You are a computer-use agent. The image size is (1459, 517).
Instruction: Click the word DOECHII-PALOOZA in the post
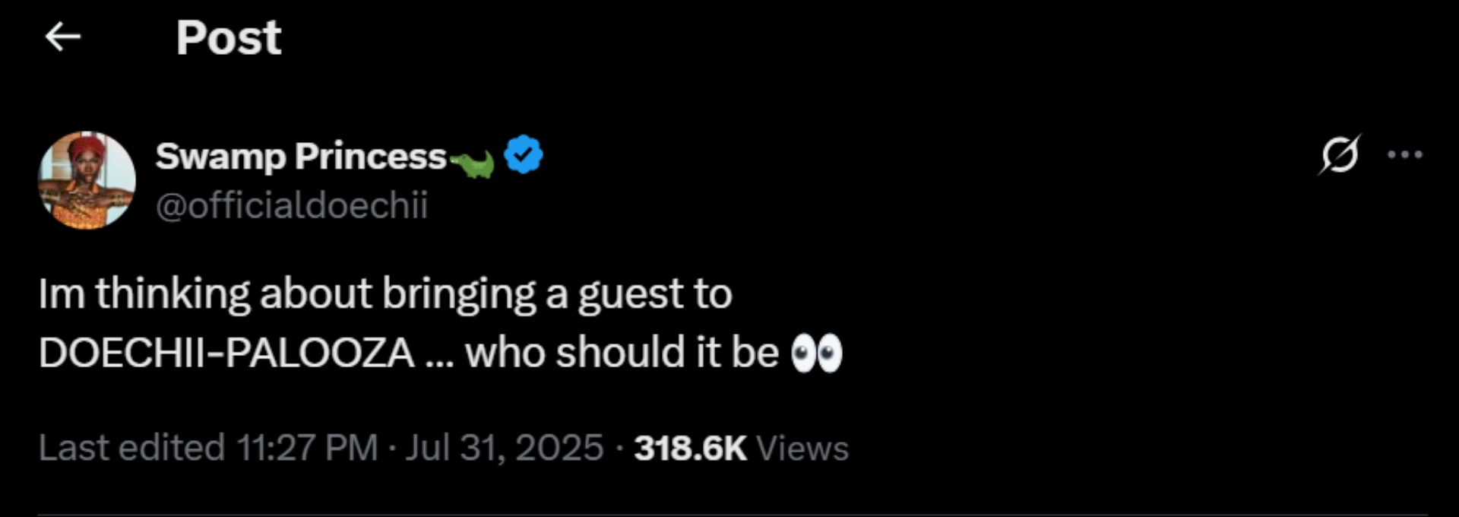tap(226, 354)
